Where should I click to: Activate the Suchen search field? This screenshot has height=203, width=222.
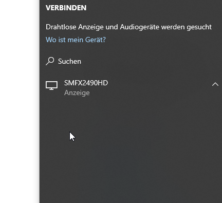click(x=131, y=61)
